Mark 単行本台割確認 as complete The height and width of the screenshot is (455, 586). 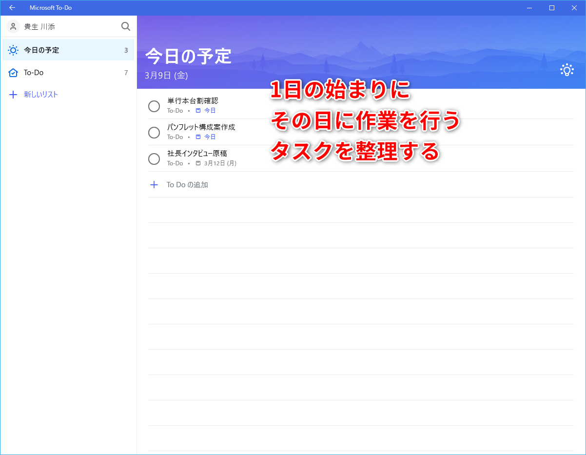click(x=154, y=106)
